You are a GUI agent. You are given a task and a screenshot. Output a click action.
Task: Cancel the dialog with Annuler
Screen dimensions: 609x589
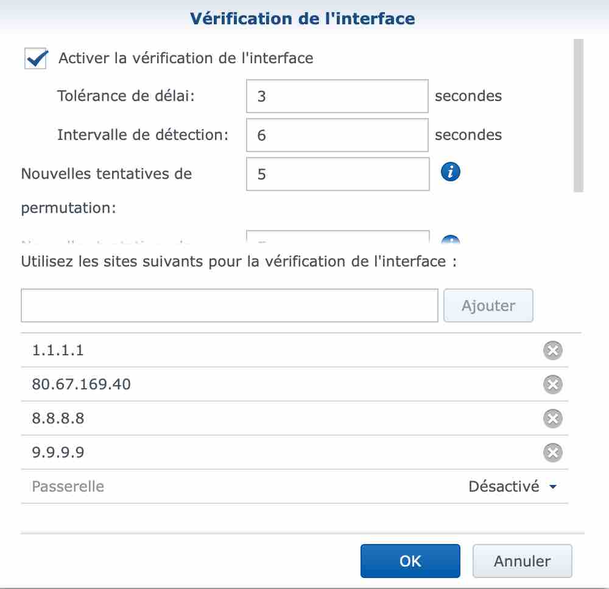pyautogui.click(x=522, y=561)
